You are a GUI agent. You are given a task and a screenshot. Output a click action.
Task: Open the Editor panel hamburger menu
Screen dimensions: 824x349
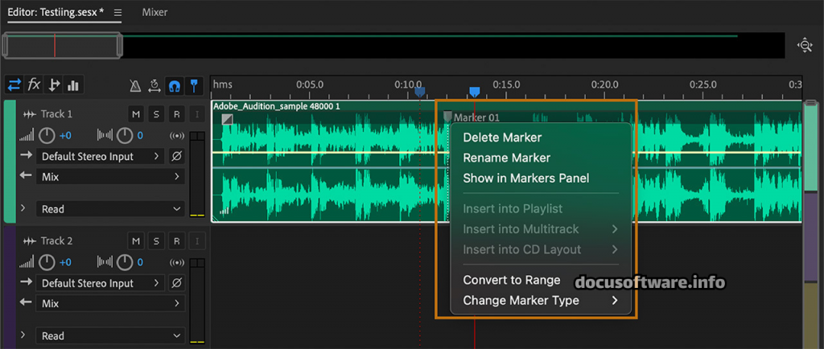[x=118, y=13]
